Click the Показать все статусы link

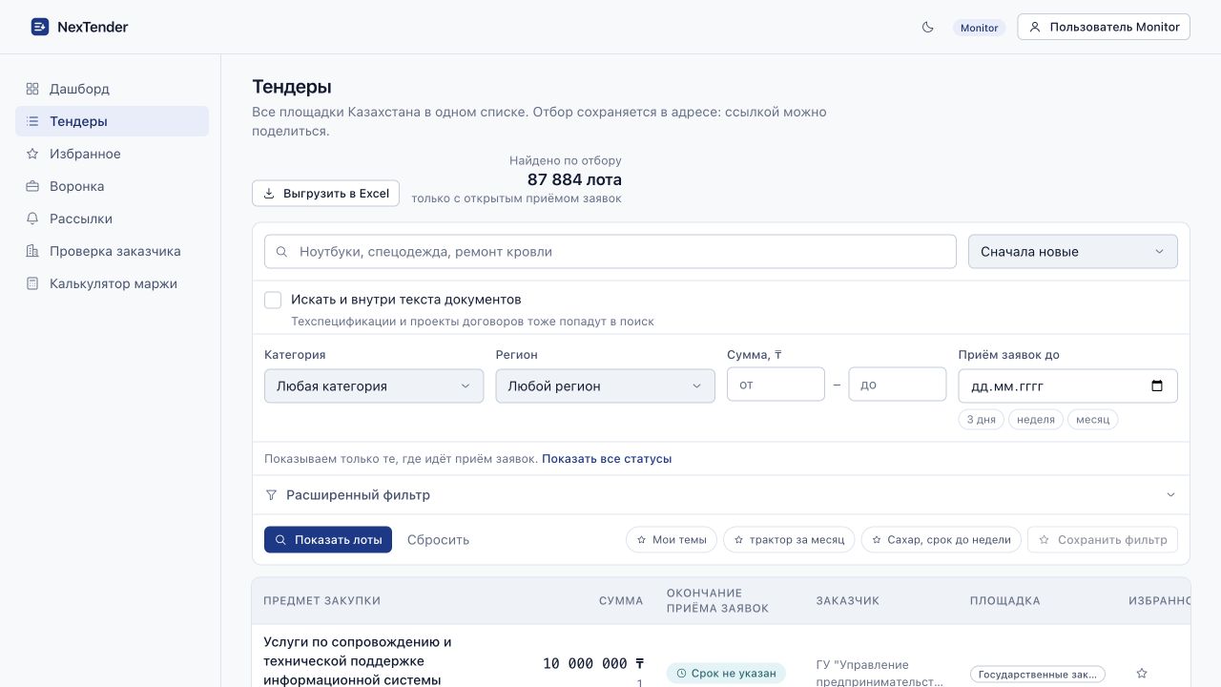pos(607,459)
